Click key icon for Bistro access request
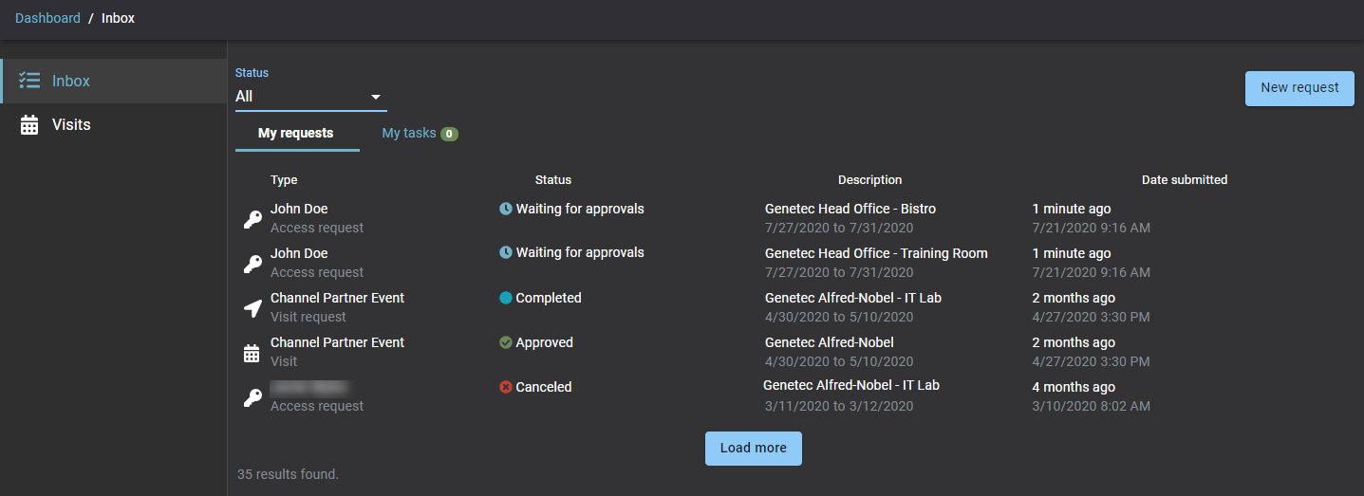The width and height of the screenshot is (1364, 496). pos(252,219)
